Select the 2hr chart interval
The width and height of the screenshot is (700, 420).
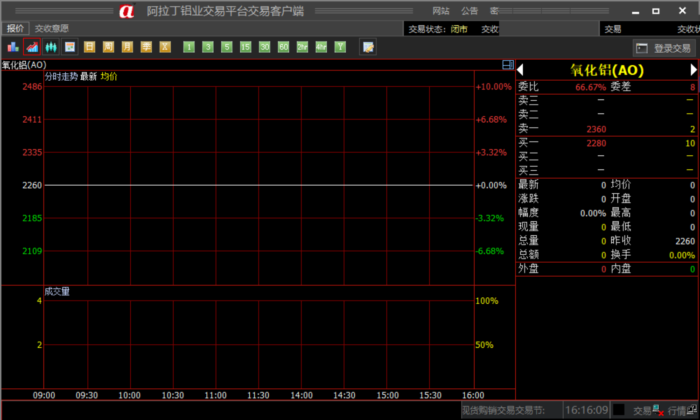(x=302, y=47)
